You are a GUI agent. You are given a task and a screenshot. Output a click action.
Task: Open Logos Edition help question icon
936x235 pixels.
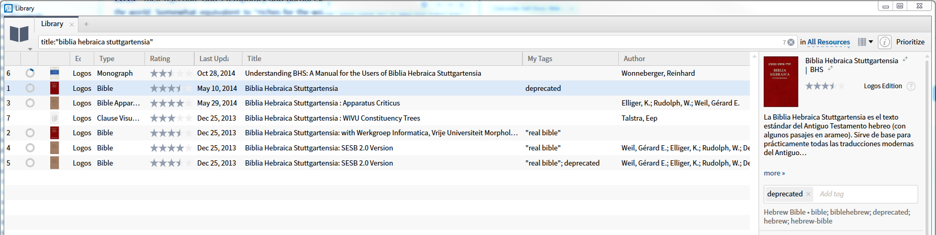tap(911, 86)
